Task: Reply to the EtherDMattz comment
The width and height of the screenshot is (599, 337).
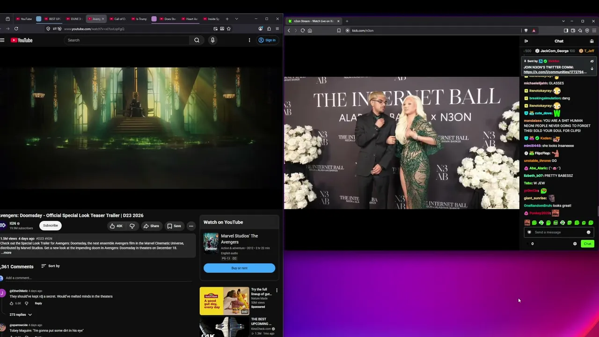Action: point(38,304)
